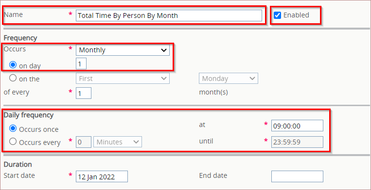371x190 pixels.
Task: Choose the 'Occurs once' radio button
Action: (x=13, y=128)
